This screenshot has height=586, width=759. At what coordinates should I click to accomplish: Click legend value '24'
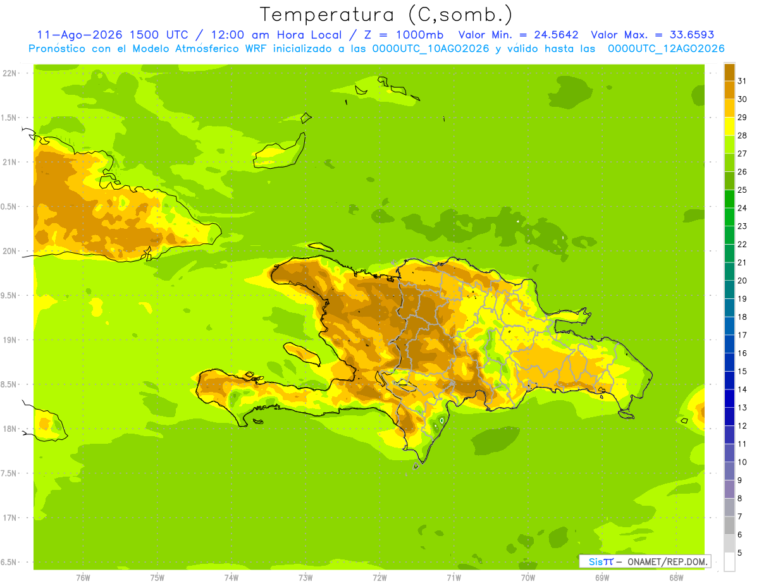[742, 208]
